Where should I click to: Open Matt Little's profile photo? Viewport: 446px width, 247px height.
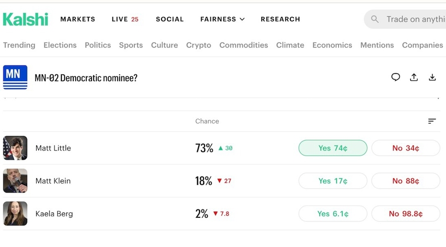15,148
